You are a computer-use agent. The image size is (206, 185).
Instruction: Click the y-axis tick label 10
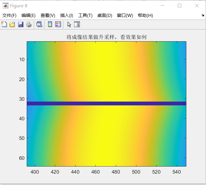coord(22,59)
